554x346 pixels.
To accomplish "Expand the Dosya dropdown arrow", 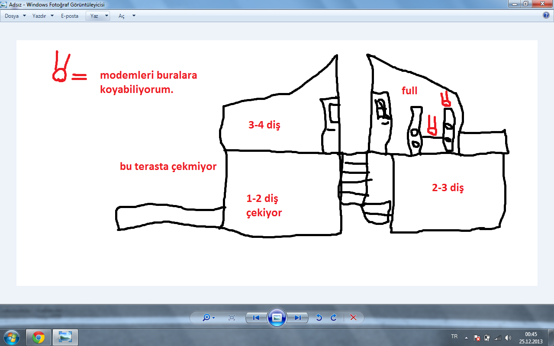I will click(24, 16).
